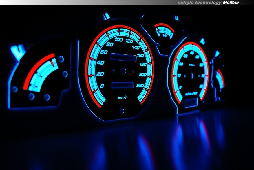The image size is (254, 170).
Task: Click the 200 mark on the speedometer
Action: pyautogui.click(x=142, y=75)
